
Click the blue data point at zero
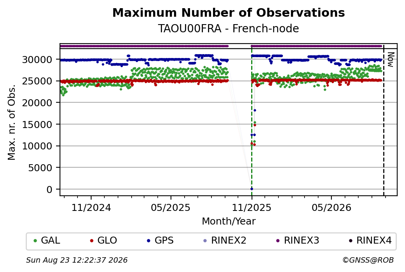[252, 189]
